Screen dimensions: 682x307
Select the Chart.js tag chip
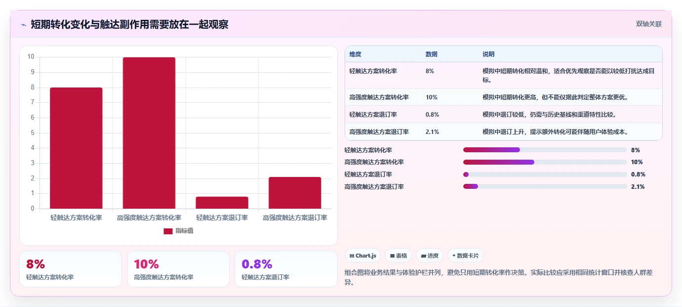tap(363, 256)
